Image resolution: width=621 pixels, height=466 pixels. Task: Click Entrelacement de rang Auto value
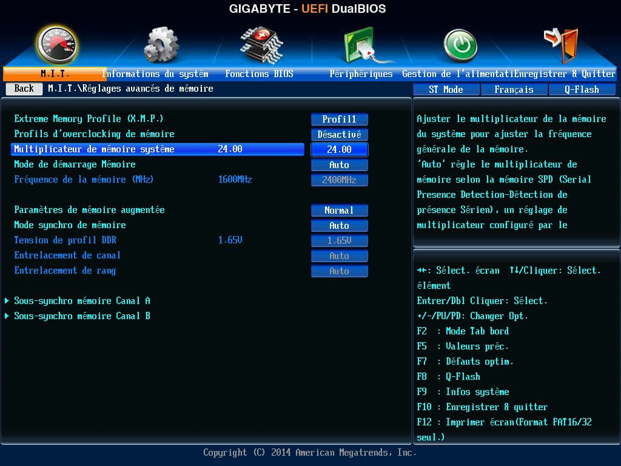point(340,271)
